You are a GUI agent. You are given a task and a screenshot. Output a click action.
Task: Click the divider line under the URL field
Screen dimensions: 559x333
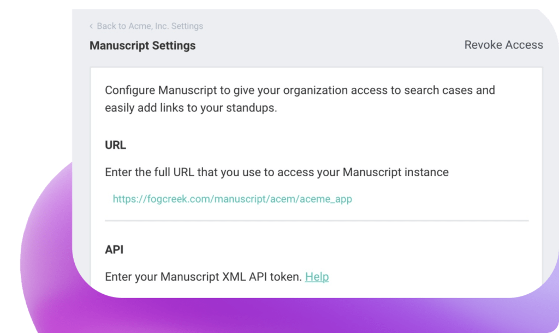click(317, 221)
